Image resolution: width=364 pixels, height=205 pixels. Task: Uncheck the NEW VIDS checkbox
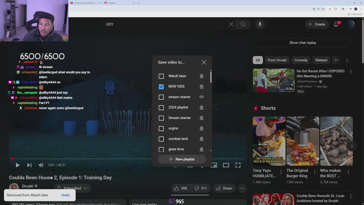(161, 87)
